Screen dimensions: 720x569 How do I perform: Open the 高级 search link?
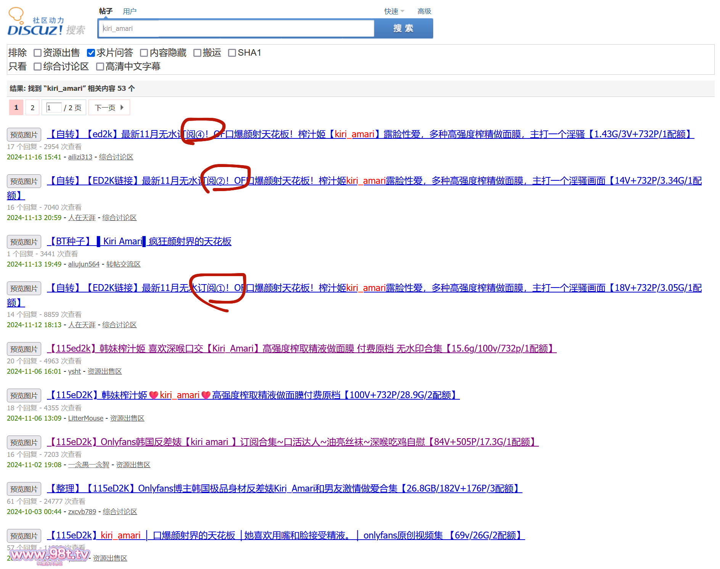point(424,11)
